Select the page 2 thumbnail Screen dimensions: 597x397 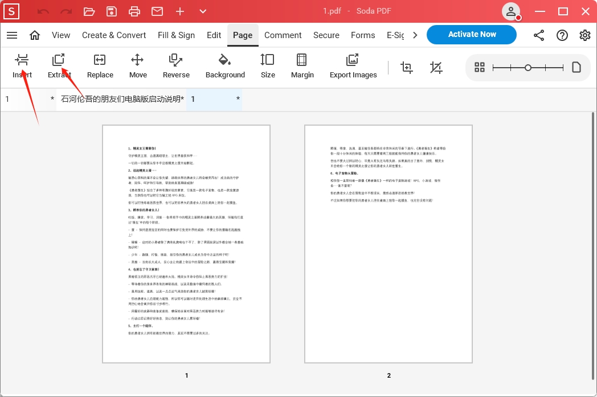point(389,244)
